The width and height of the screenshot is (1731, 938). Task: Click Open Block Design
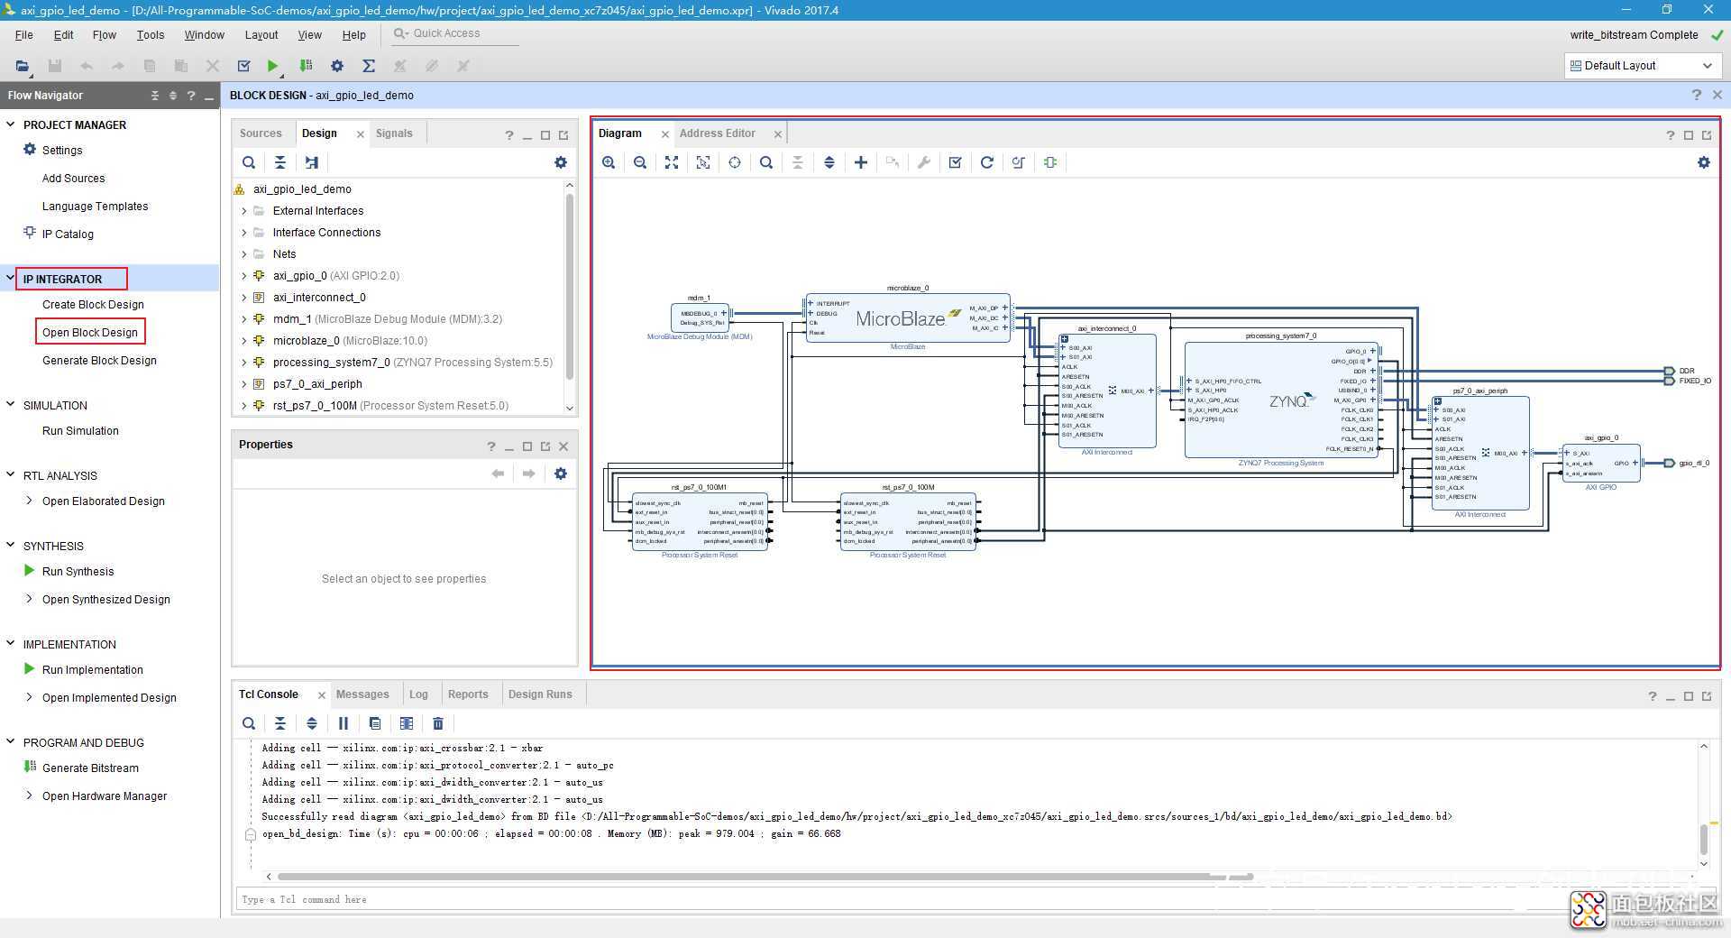[90, 333]
